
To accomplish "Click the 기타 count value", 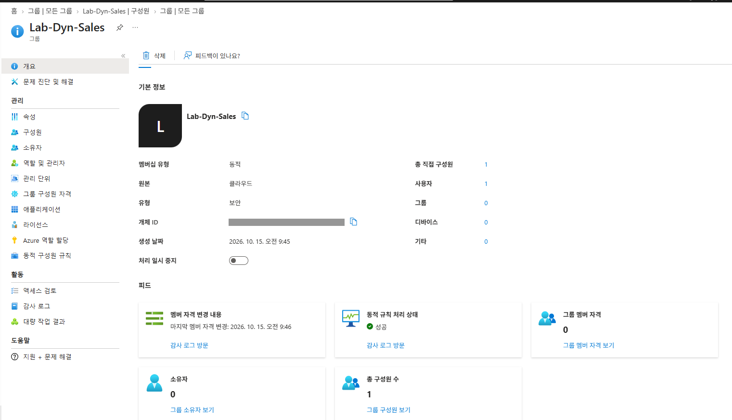I will click(486, 241).
